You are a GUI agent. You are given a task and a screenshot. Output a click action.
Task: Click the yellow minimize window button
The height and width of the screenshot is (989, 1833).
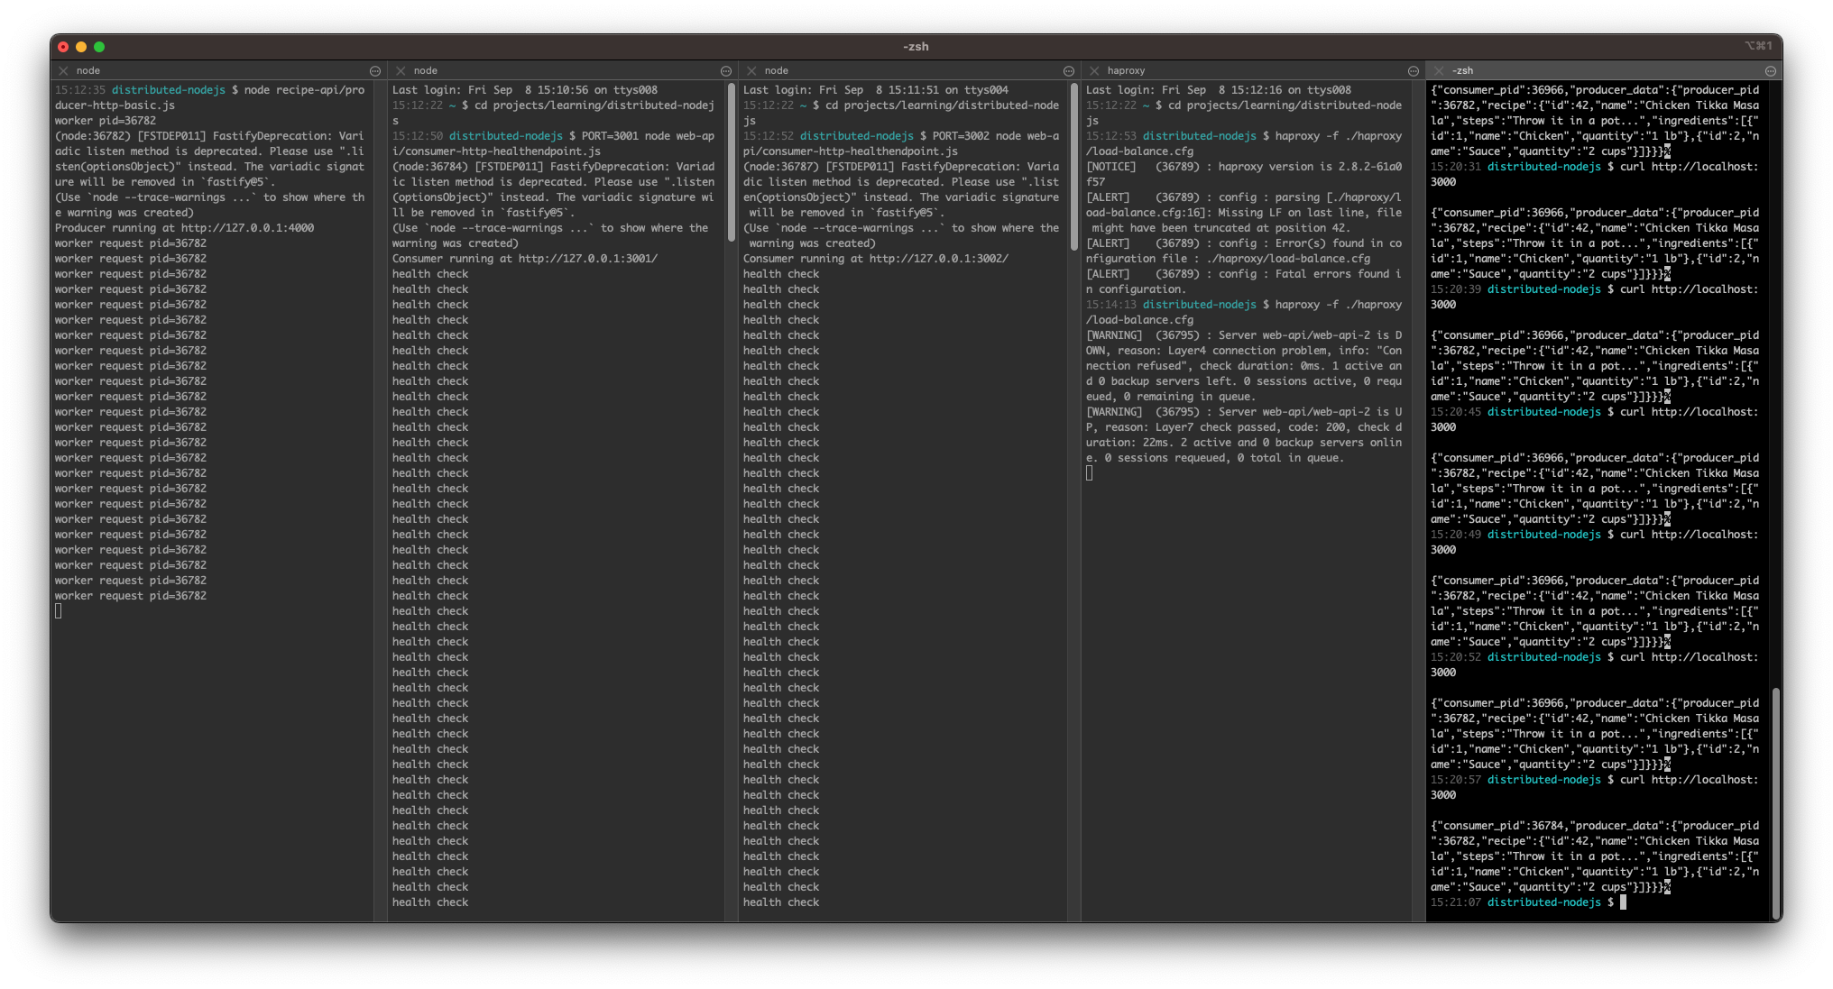[81, 46]
